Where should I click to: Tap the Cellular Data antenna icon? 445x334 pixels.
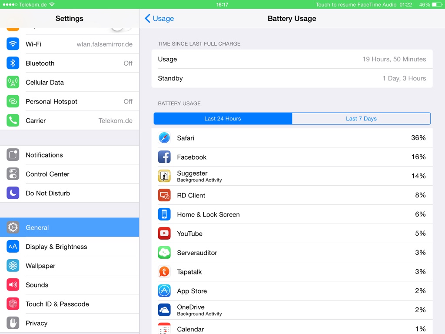[x=13, y=82]
